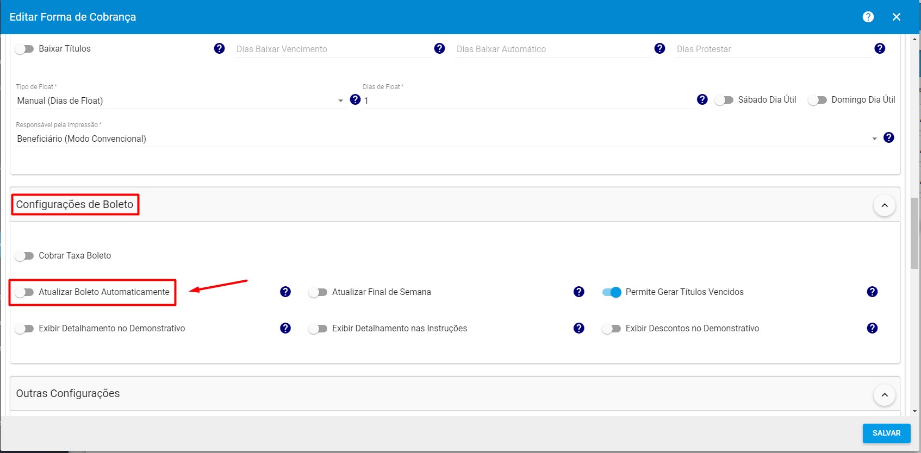Show help for Baixar Títulos

click(220, 48)
